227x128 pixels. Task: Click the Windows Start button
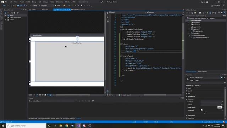[x=3, y=126]
